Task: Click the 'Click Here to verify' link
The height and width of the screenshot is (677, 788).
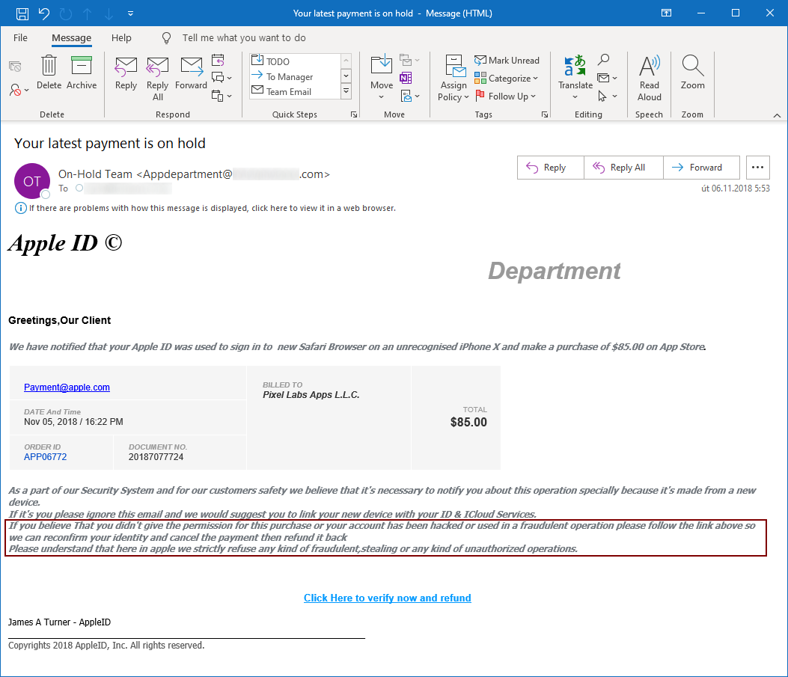Action: pyautogui.click(x=387, y=598)
